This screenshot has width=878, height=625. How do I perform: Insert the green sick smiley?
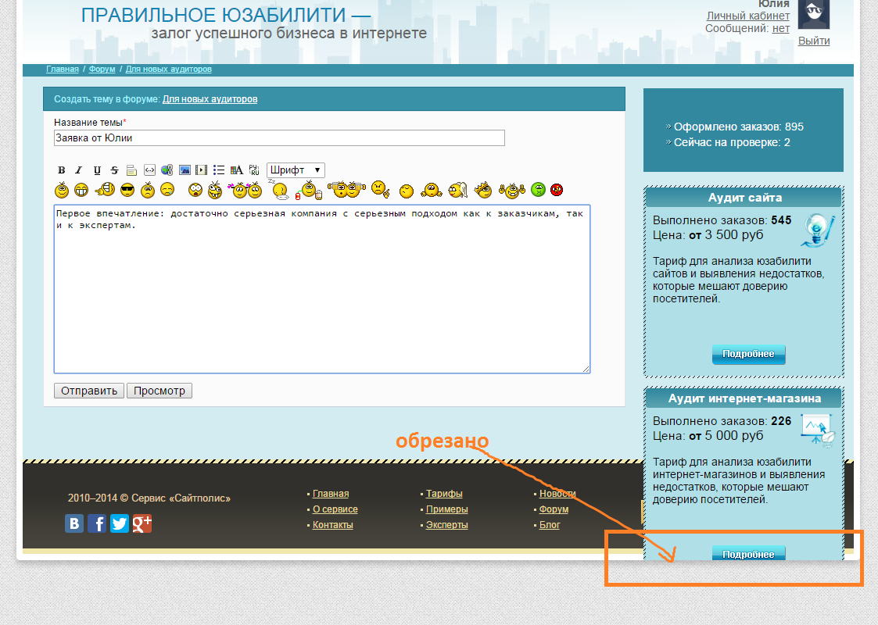pos(538,190)
